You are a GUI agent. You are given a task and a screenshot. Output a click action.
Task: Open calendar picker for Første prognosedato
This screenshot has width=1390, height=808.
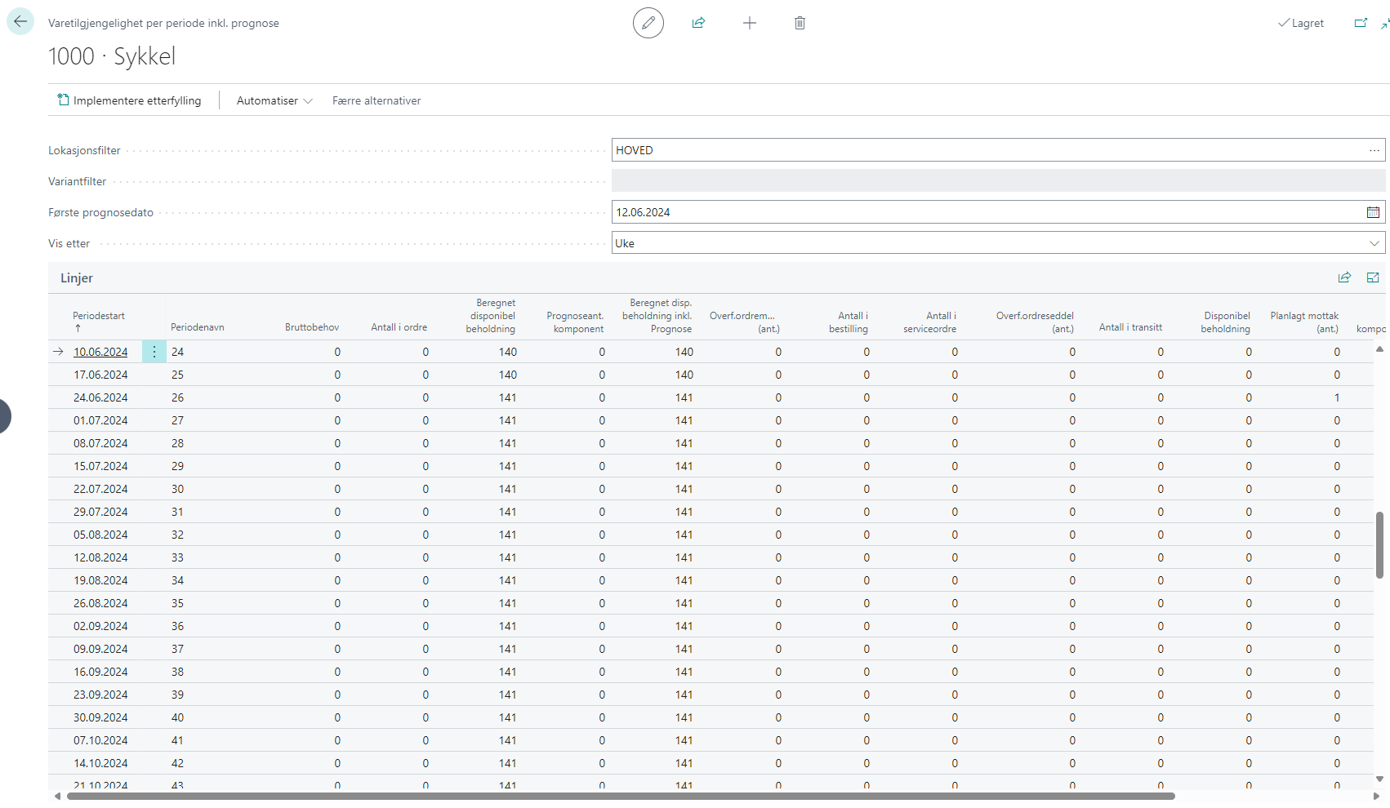pyautogui.click(x=1373, y=212)
